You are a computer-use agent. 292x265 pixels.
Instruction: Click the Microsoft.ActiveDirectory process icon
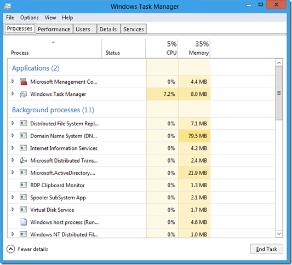coord(23,172)
